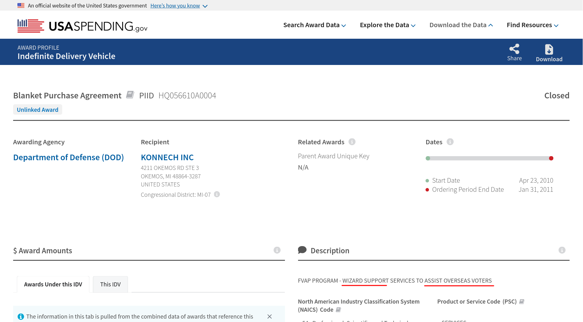Viewport: 583px width, 322px height.
Task: Click Congressional District info icon
Action: coord(217,194)
